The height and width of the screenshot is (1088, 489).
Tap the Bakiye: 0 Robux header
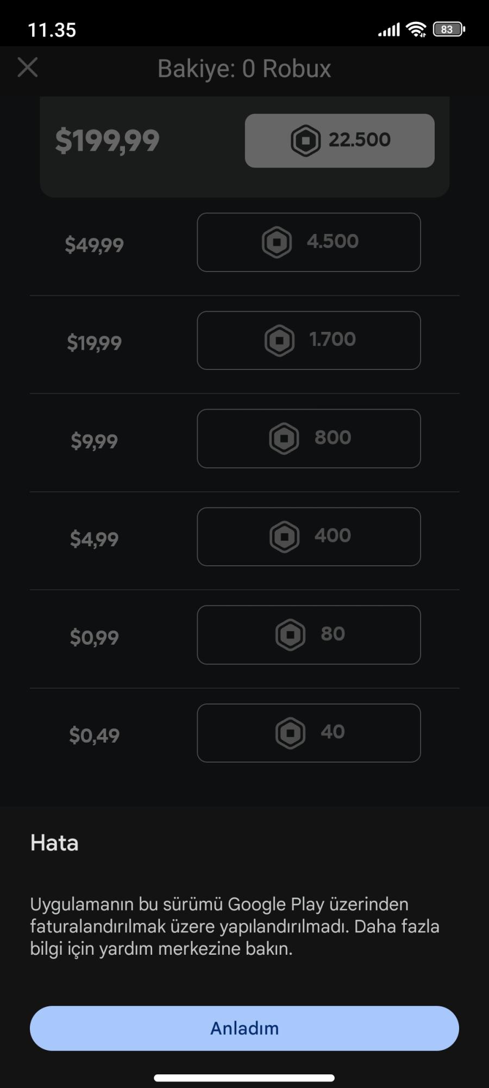(x=244, y=69)
